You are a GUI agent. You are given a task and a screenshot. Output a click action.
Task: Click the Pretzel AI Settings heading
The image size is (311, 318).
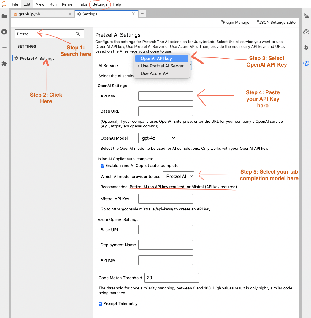[118, 35]
